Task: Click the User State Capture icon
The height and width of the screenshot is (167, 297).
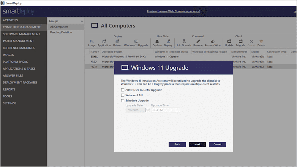Action: click(157, 41)
